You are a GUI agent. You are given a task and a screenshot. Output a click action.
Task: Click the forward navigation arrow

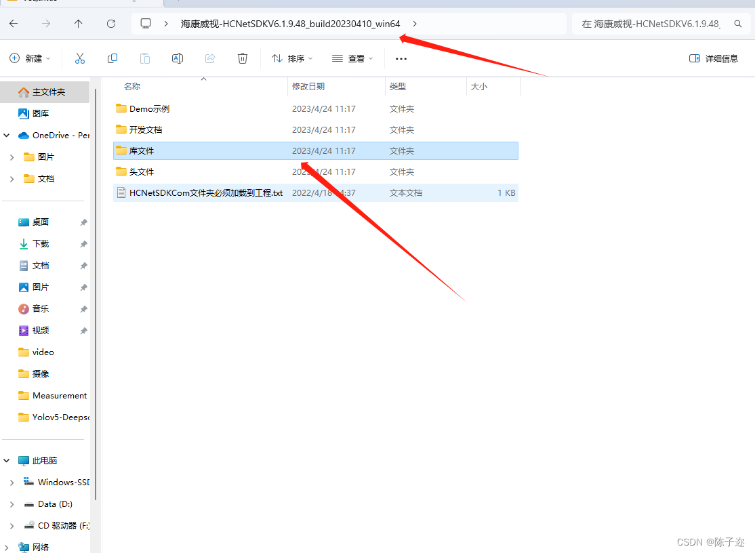tap(45, 24)
